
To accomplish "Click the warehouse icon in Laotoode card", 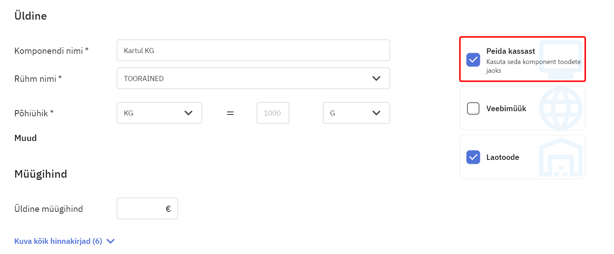I will pyautogui.click(x=560, y=157).
